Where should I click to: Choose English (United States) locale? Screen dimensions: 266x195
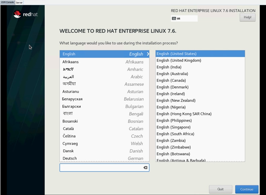pyautogui.click(x=200, y=54)
